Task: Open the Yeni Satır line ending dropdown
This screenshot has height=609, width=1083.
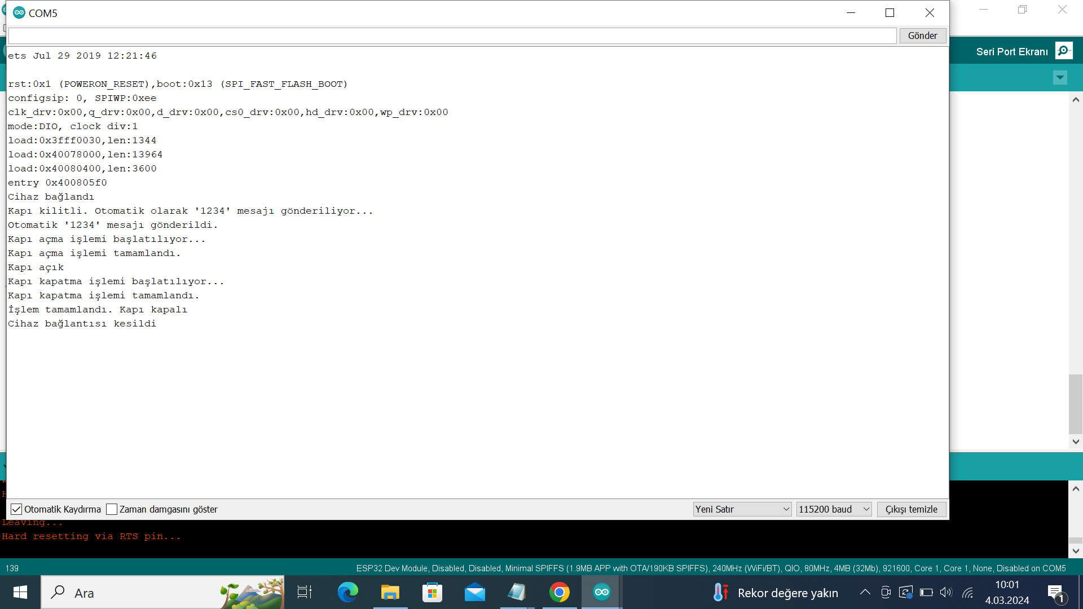Action: point(742,509)
